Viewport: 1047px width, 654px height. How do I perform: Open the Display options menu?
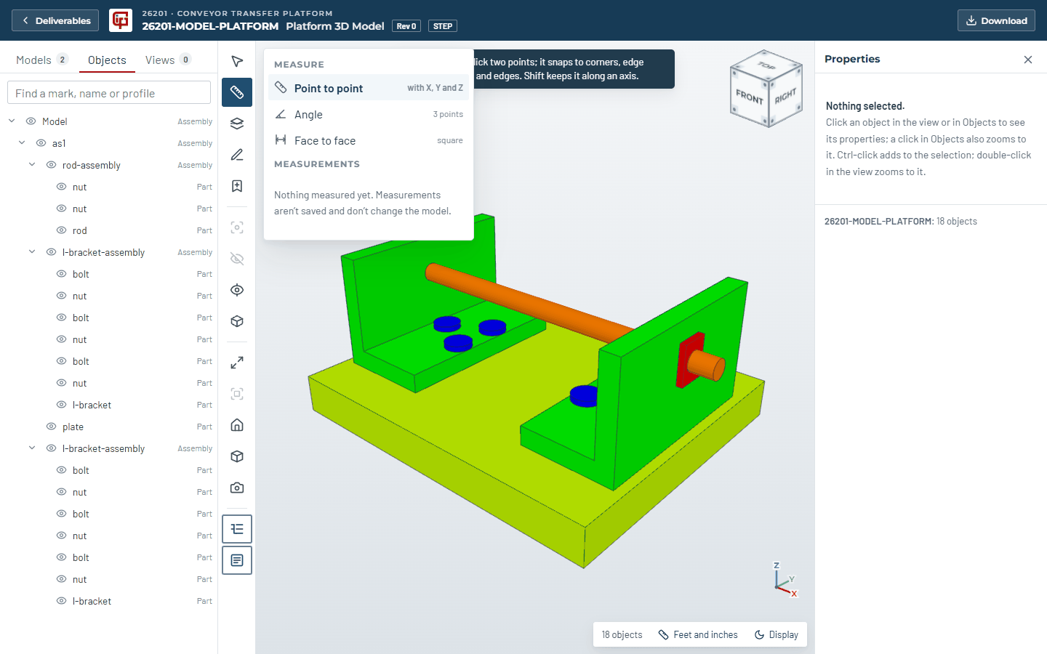777,634
